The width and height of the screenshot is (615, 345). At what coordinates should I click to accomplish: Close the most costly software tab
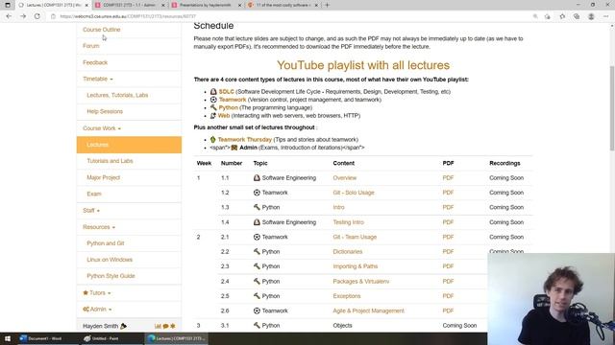[x=316, y=5]
